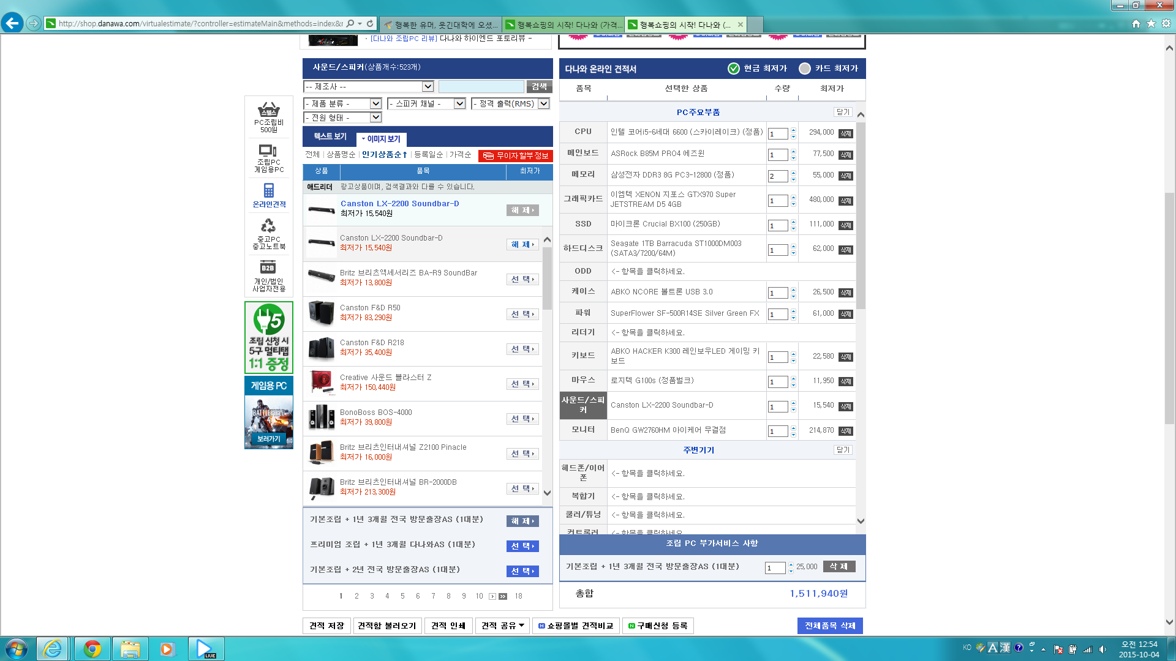Open the 제조사 manufacturer dropdown

[x=428, y=87]
